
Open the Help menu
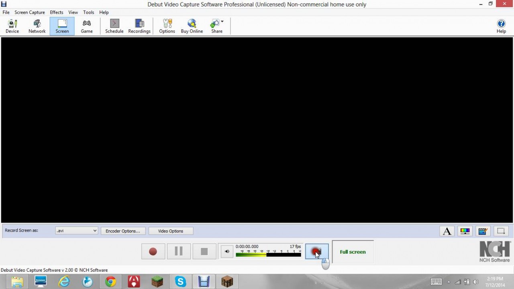tap(104, 12)
